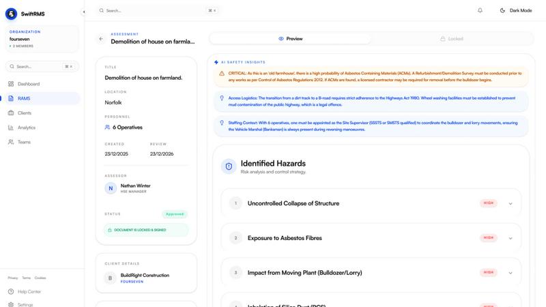Click the RAMS document icon
This screenshot has height=307, width=546.
(x=11, y=98)
